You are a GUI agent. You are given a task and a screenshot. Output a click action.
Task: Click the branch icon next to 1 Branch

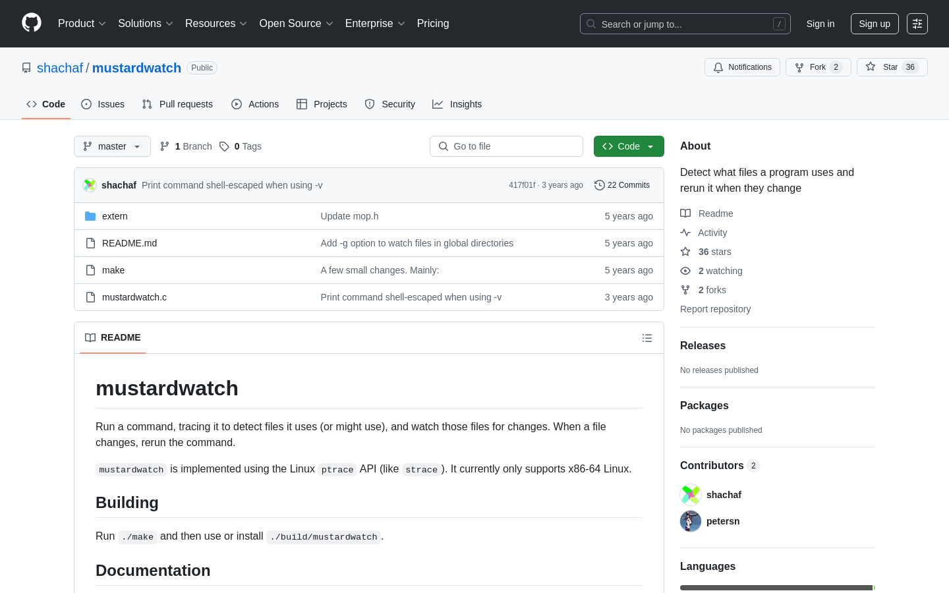(x=165, y=146)
